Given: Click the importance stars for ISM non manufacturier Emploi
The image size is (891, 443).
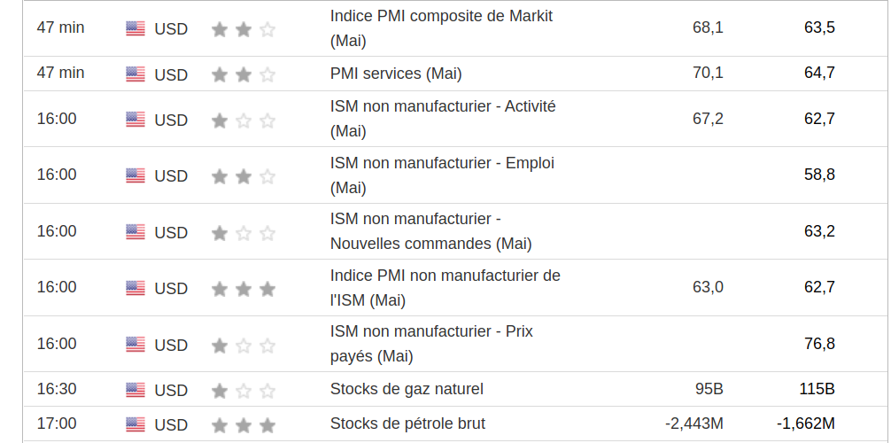Looking at the screenshot, I should point(244,176).
